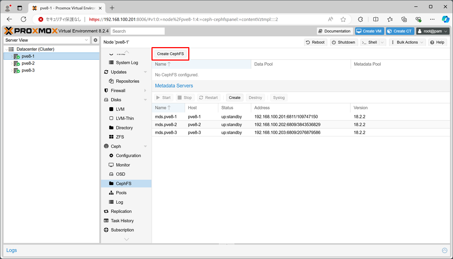Expand the pve8-2 tree node
The image size is (453, 259).
coord(12,63)
